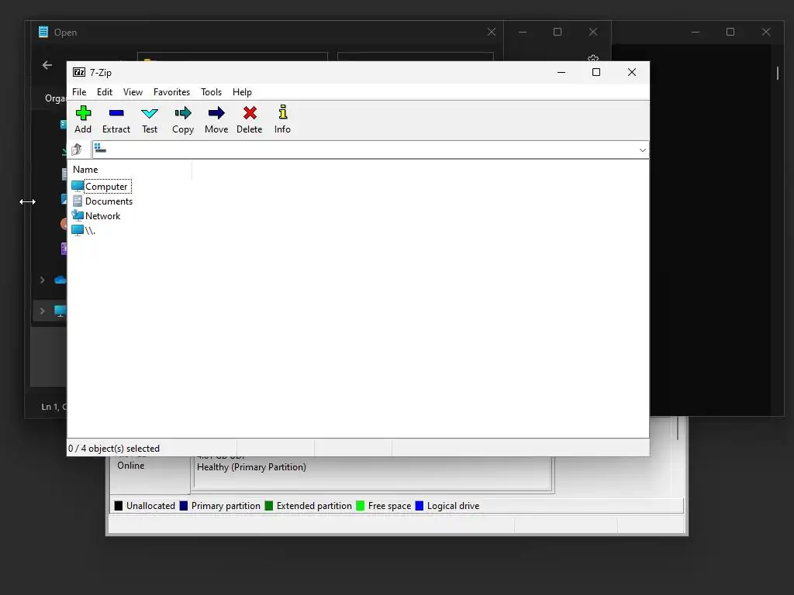Click the up-one-level folder icon
This screenshot has height=595, width=794.
tap(77, 150)
